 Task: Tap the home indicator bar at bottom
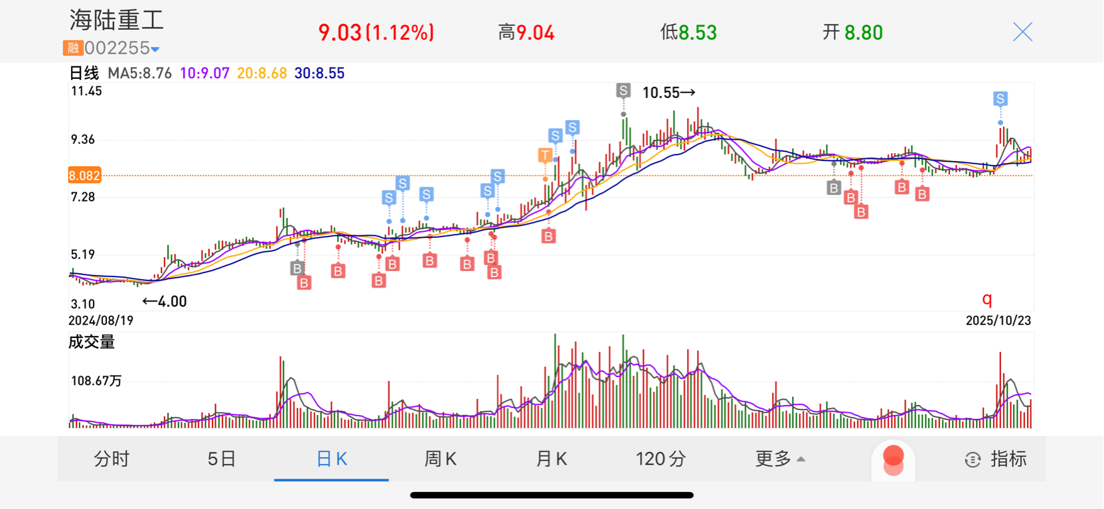[x=552, y=495]
